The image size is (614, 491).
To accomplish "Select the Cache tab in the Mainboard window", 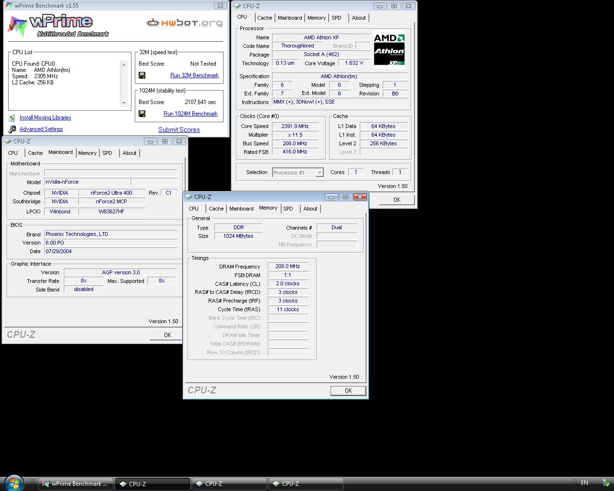I will click(x=35, y=153).
